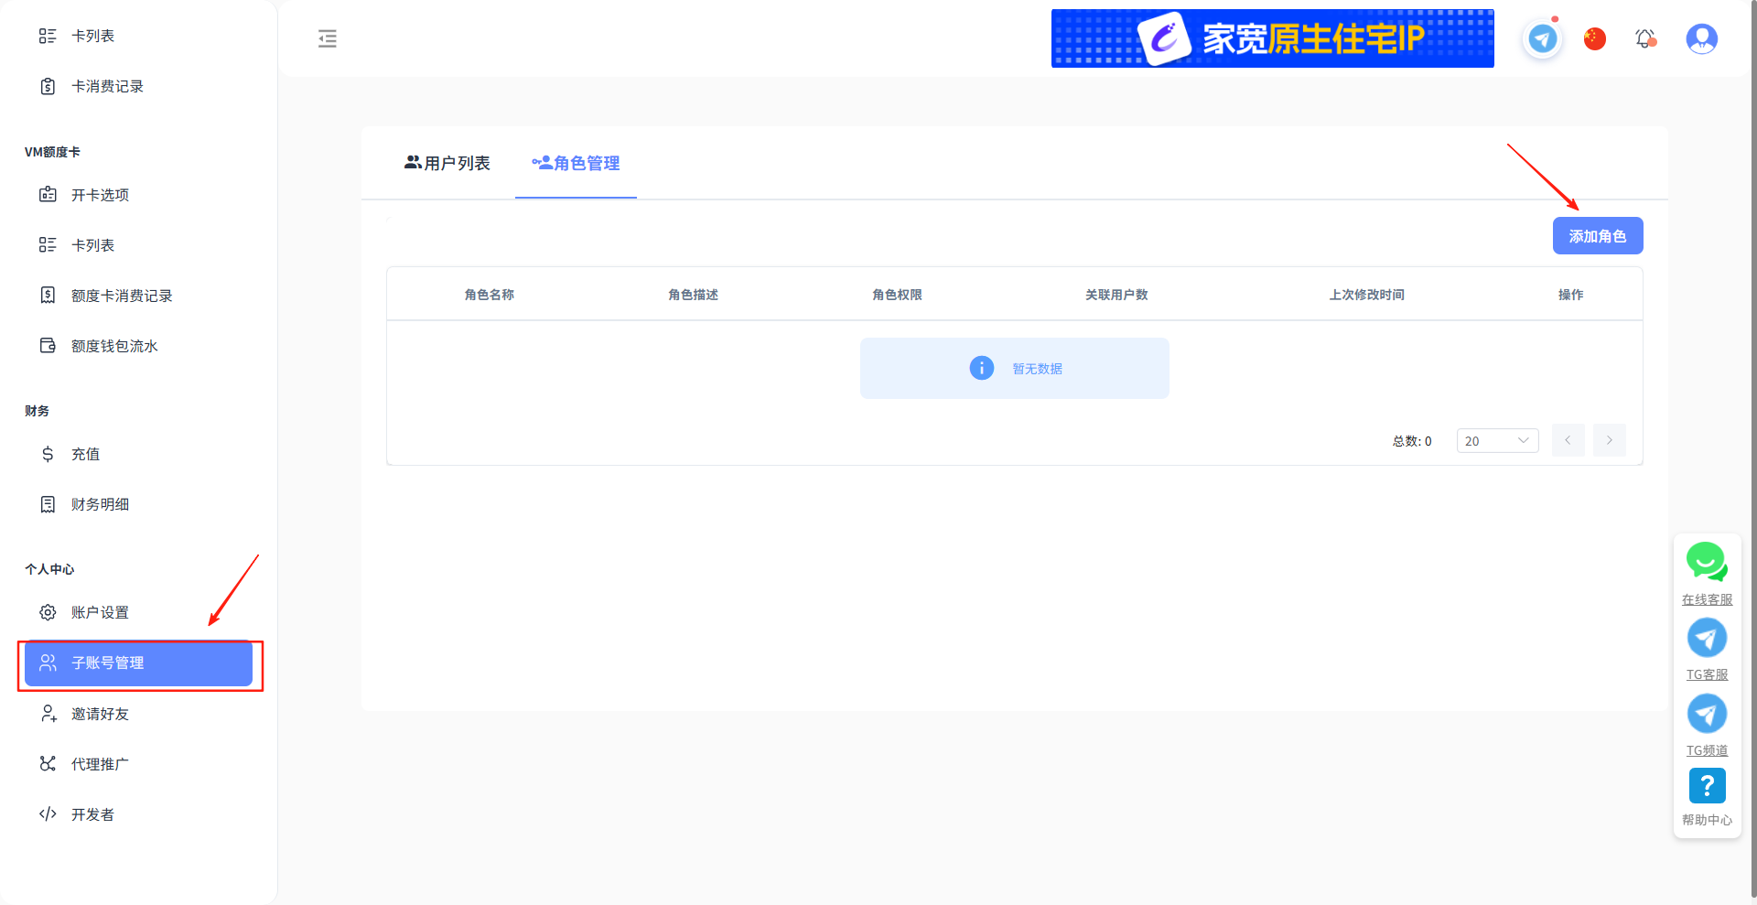Open 邀请好友 from the sidebar
1757x905 pixels.
coord(101,713)
